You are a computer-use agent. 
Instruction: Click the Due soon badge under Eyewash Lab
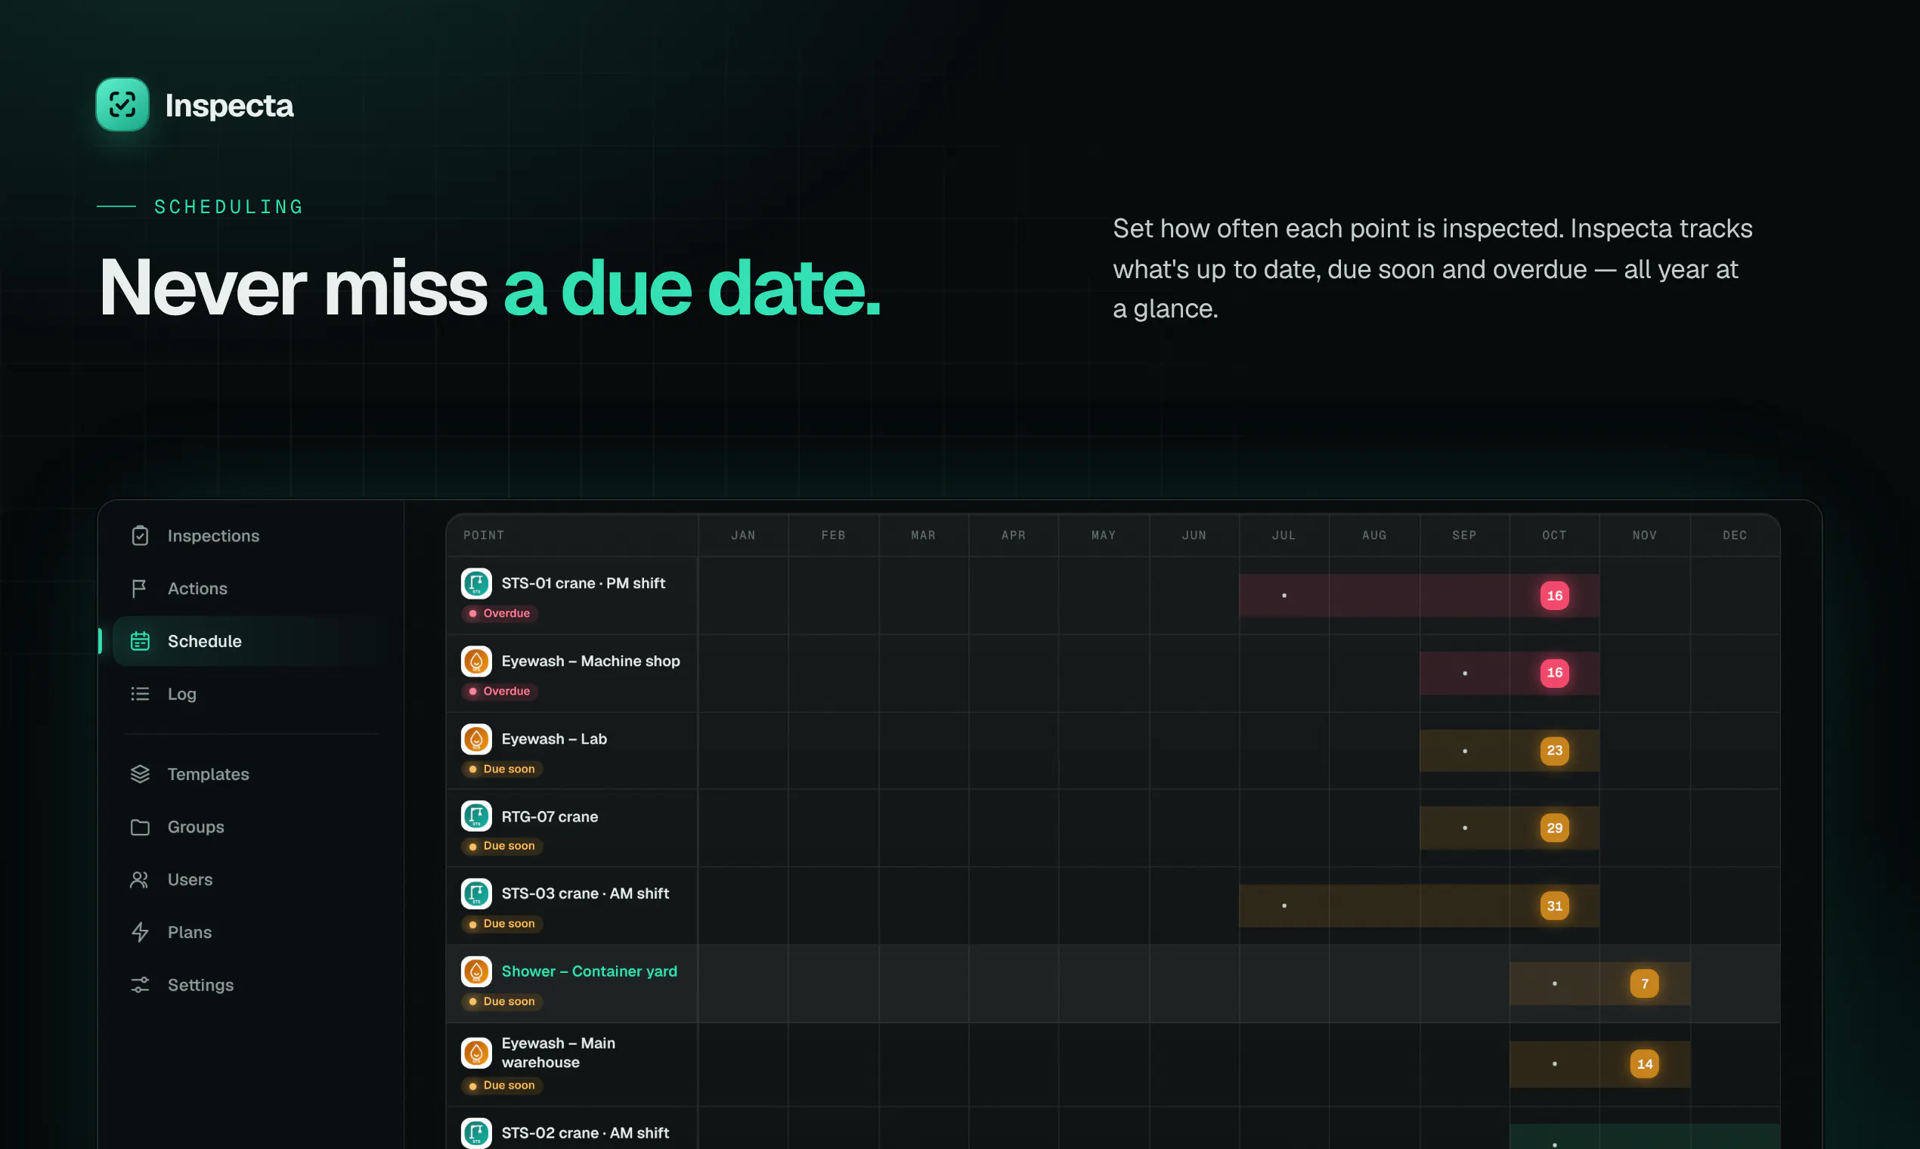coord(503,769)
